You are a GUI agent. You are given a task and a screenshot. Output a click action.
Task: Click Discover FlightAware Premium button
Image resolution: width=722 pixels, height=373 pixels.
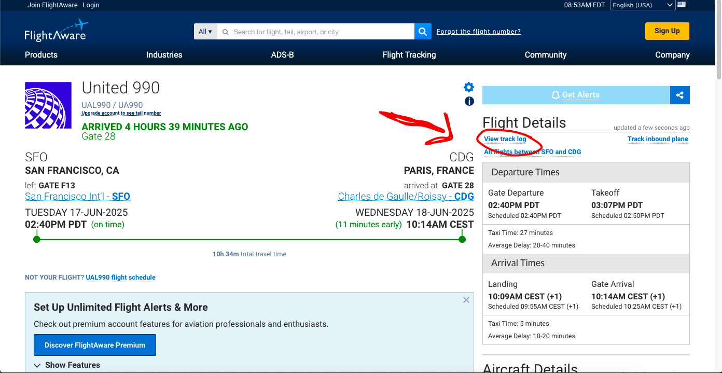click(x=95, y=345)
